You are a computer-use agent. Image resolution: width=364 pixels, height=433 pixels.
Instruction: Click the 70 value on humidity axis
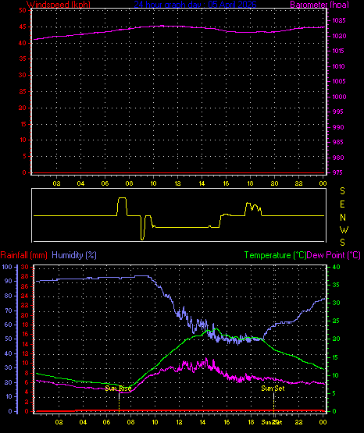click(x=9, y=311)
